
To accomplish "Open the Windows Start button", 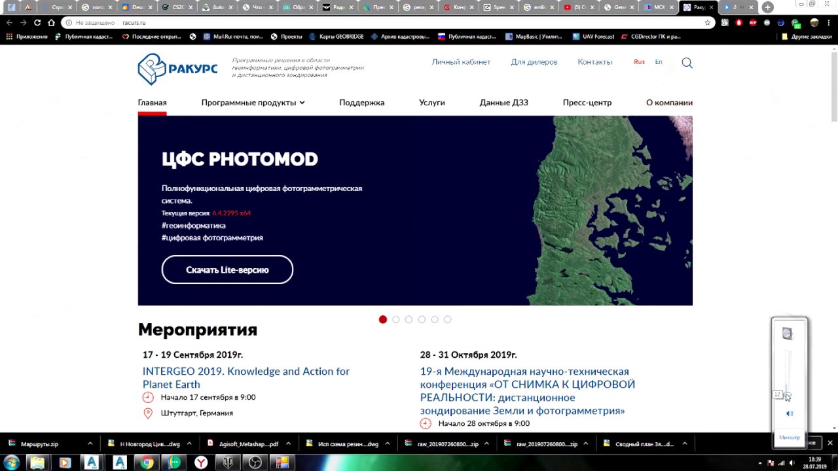I will [11, 462].
